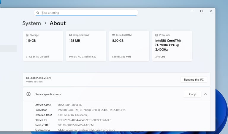The image size is (228, 134).
Task: Open the Processor i3-7100U card
Action: pos(172,46)
